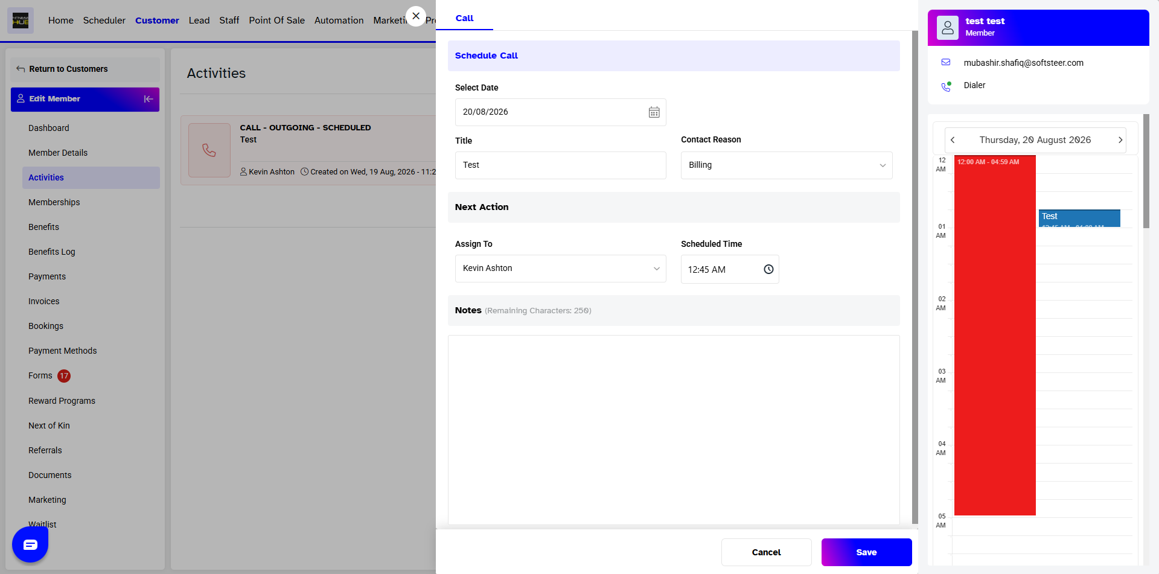Viewport: 1159px width, 574px height.
Task: Open the Automation menu
Action: click(x=339, y=21)
